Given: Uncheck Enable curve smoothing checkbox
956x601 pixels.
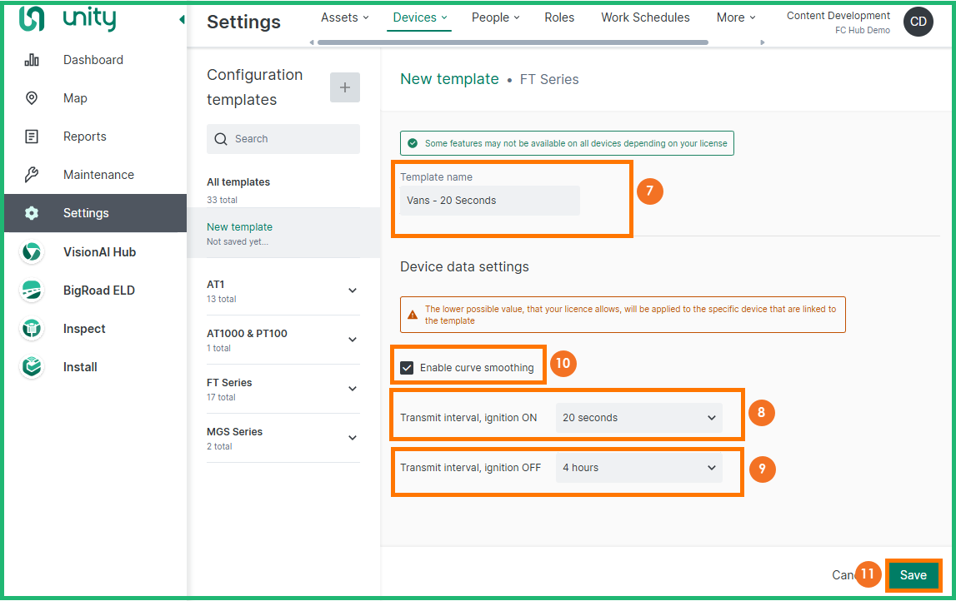Looking at the screenshot, I should click(407, 367).
